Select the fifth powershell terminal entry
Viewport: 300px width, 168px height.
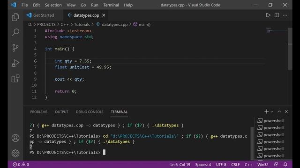click(x=270, y=149)
